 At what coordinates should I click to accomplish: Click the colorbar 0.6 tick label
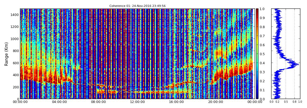[262, 45]
